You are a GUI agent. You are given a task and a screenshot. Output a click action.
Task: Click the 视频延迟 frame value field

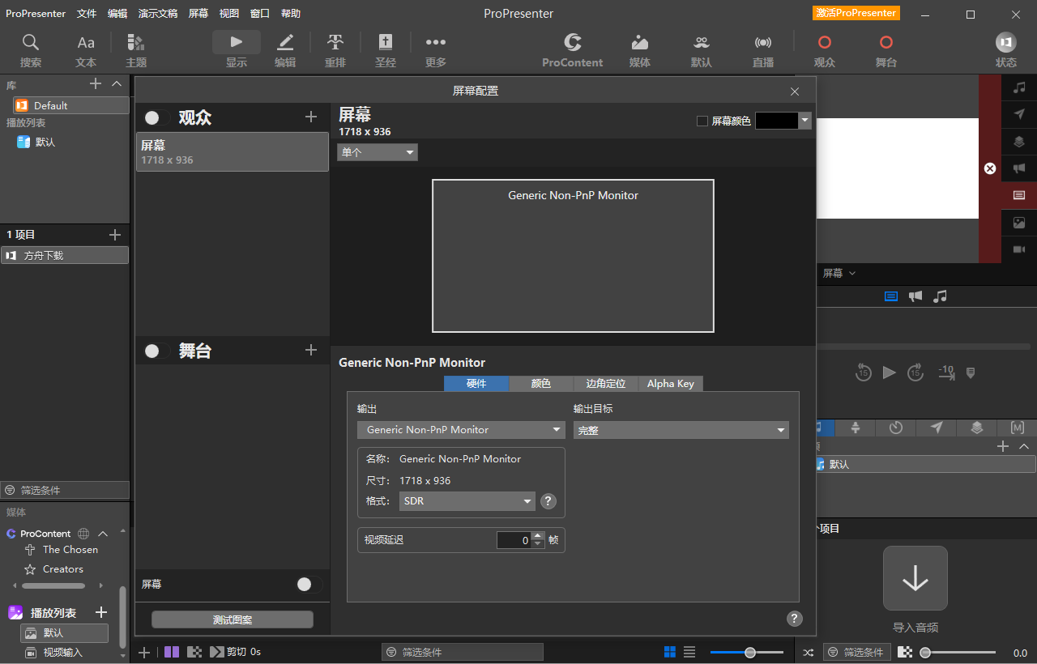pyautogui.click(x=514, y=540)
